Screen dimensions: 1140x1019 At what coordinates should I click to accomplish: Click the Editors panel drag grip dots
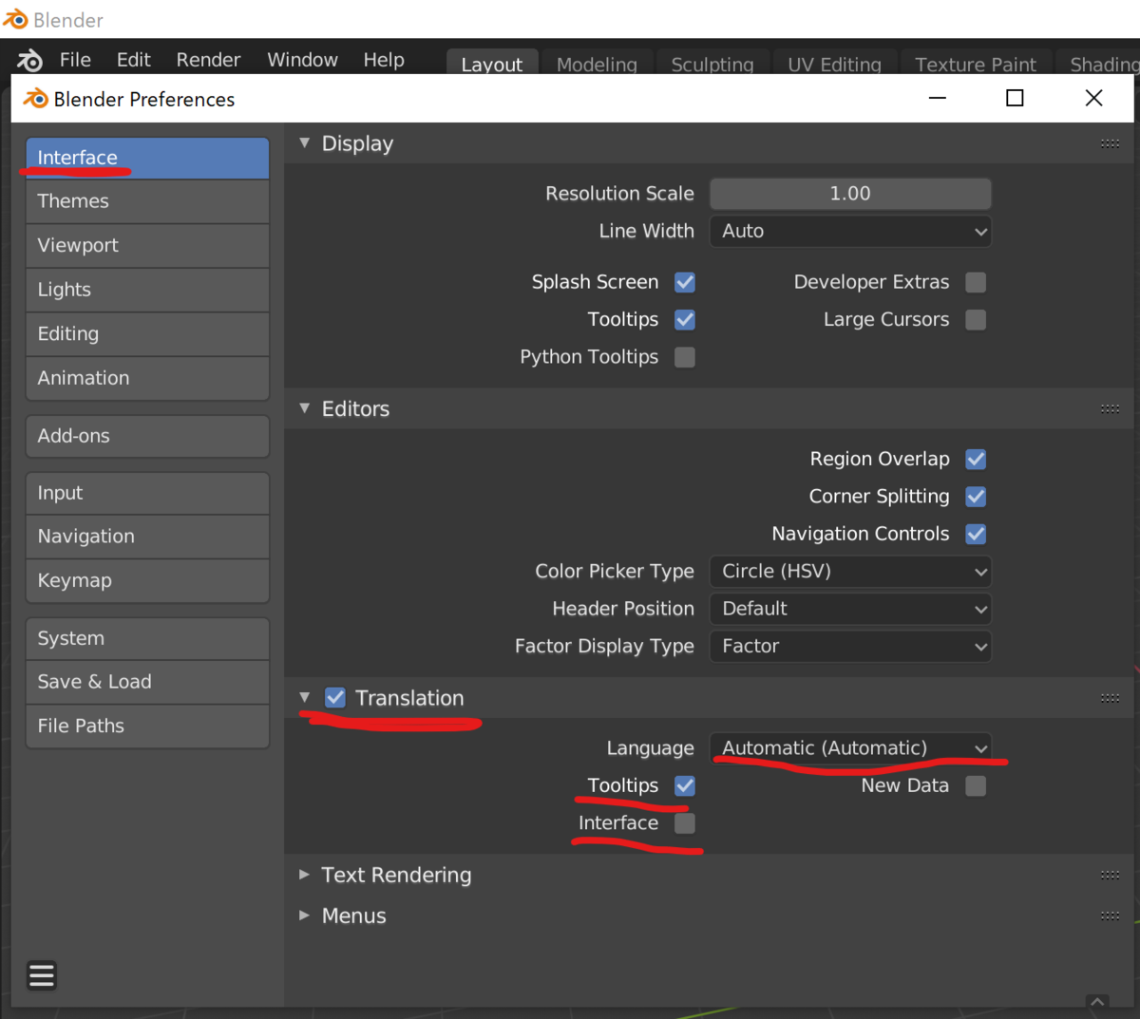pyautogui.click(x=1110, y=408)
